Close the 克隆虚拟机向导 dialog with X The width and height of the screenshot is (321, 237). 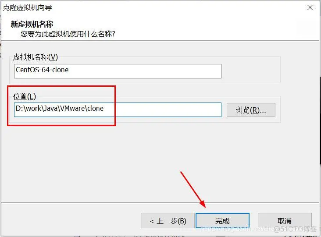coord(310,7)
